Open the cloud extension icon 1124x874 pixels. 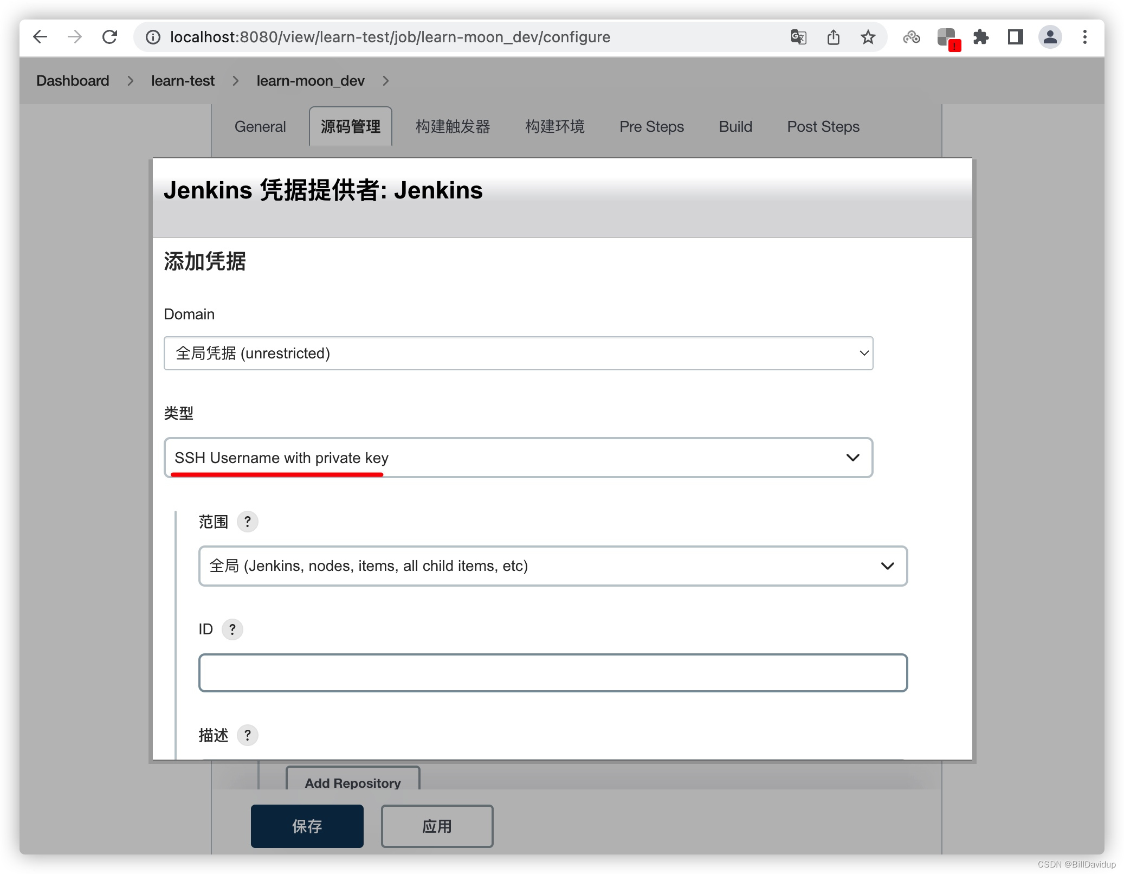912,37
